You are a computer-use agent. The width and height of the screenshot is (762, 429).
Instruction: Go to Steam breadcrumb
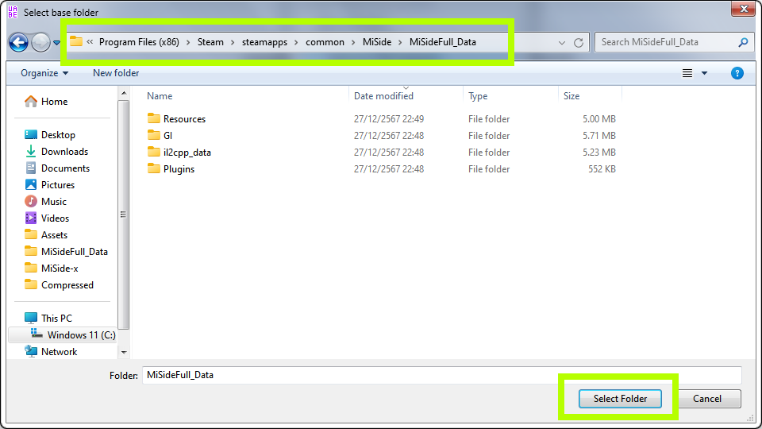click(x=210, y=42)
